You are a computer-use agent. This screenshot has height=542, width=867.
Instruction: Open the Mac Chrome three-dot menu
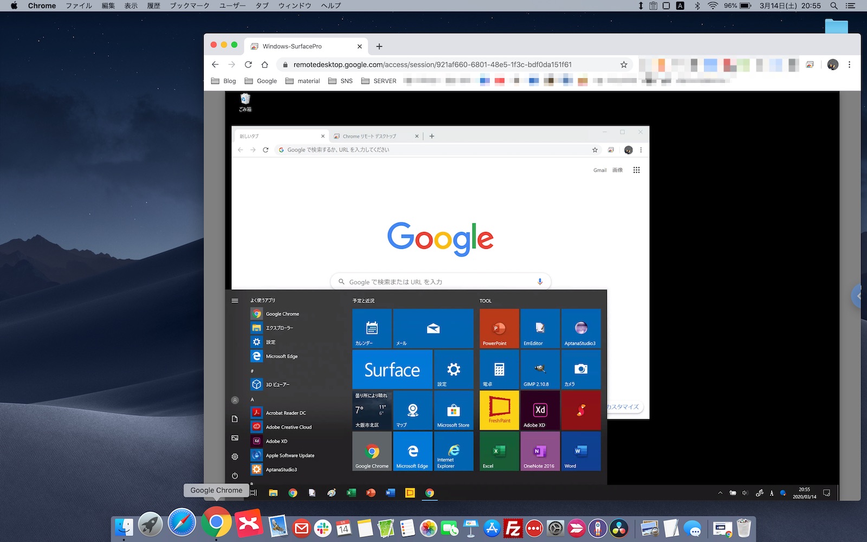pos(849,64)
